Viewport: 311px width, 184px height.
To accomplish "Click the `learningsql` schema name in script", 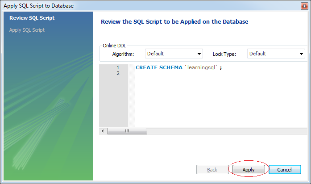I will click(x=201, y=67).
